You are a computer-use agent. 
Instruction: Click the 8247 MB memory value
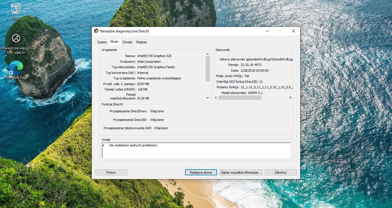click(x=143, y=84)
